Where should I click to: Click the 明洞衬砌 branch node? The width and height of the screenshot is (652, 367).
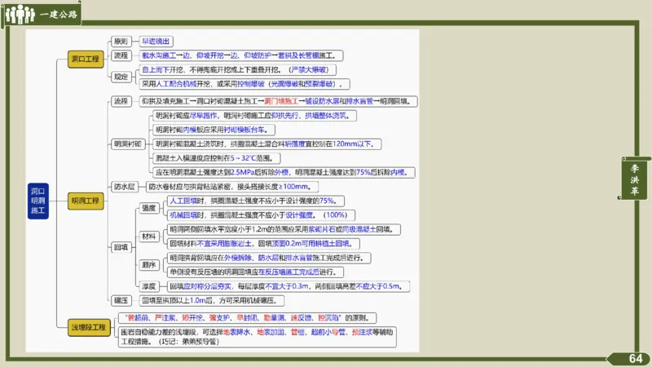coord(128,144)
